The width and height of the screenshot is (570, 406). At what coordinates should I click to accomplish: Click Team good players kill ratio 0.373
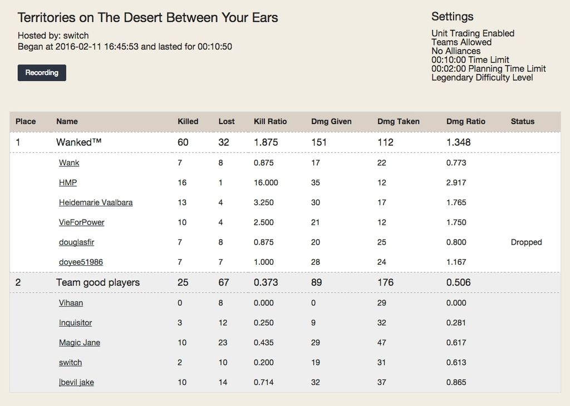[x=266, y=283]
